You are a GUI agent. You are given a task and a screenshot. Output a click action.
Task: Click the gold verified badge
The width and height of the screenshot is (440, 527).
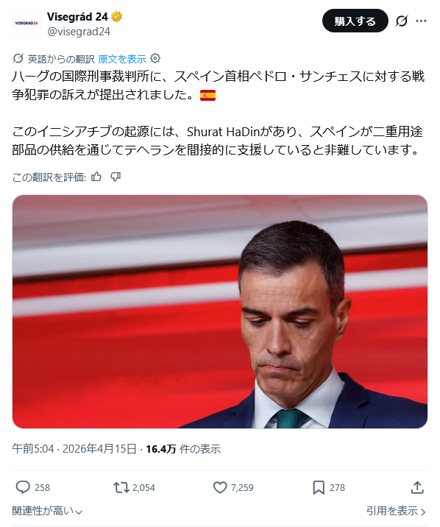tap(116, 16)
